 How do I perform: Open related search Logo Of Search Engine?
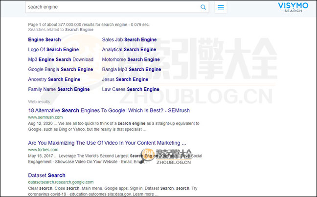coord(53,50)
